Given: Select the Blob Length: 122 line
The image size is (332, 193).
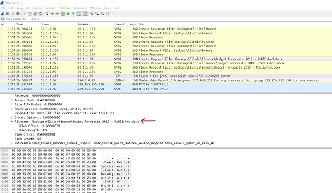Looking at the screenshot, I should tap(33, 130).
